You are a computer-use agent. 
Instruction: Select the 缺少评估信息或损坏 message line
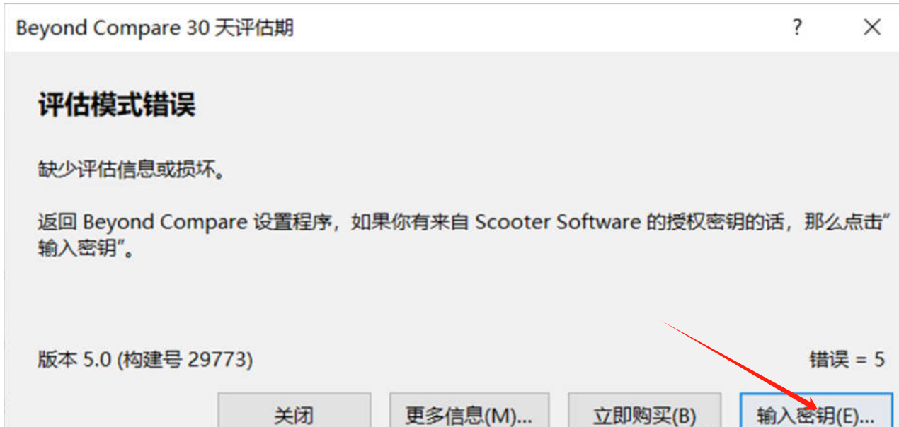(x=131, y=171)
